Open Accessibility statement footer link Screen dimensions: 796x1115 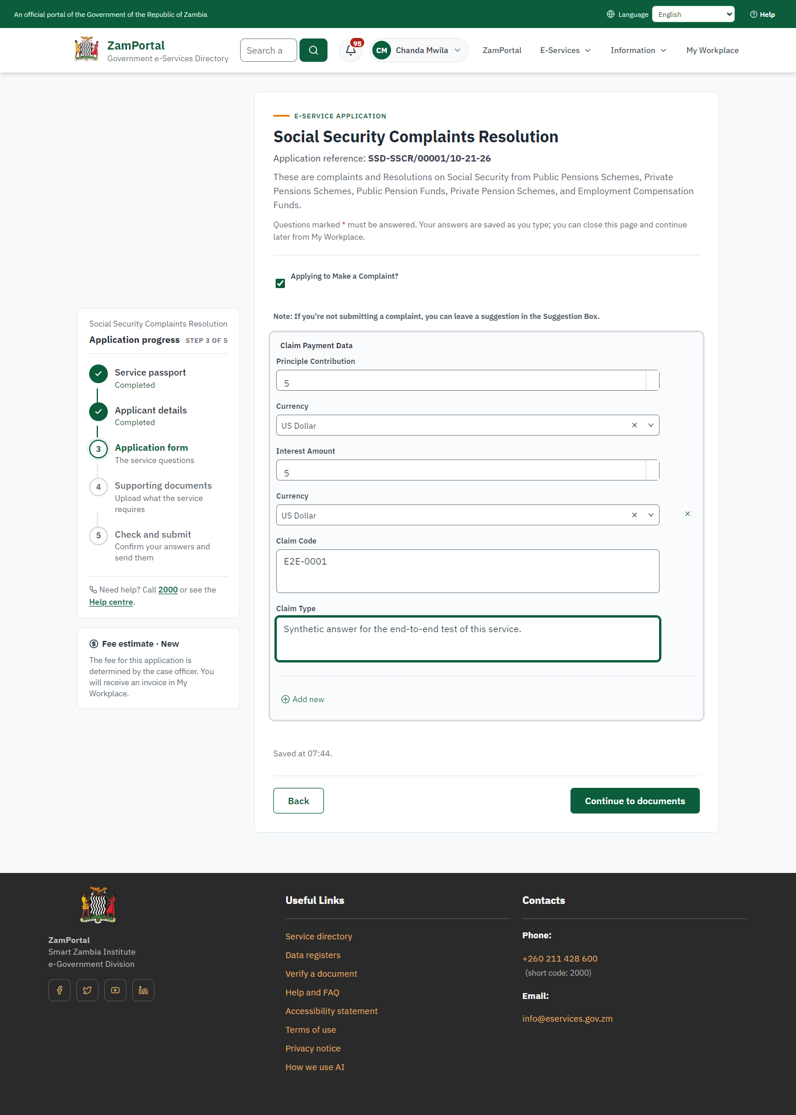click(x=332, y=1011)
